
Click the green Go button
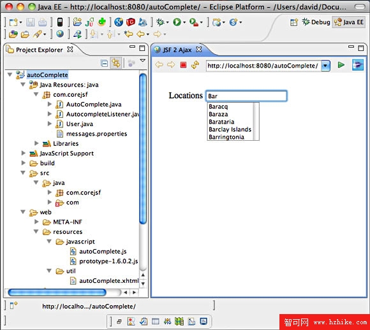click(341, 65)
